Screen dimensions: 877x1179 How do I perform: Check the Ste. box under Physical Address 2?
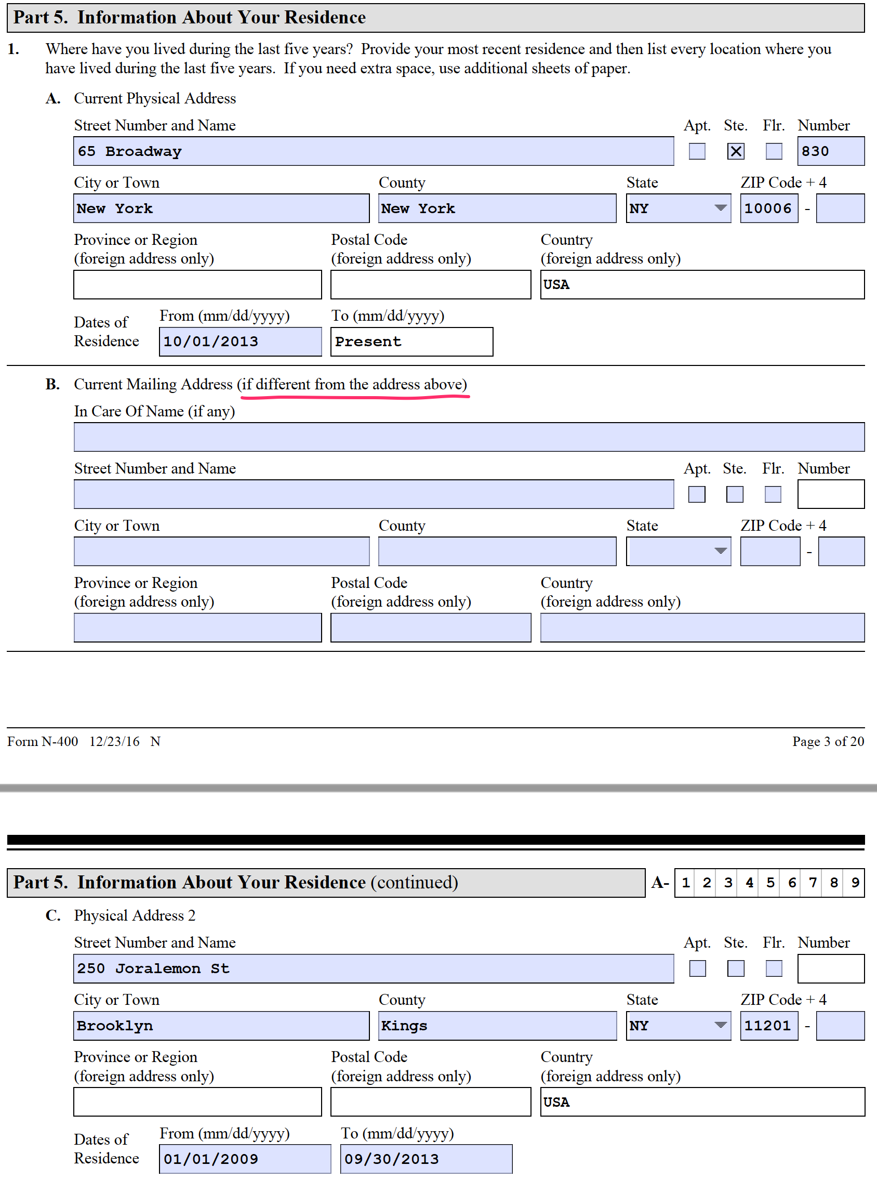[x=735, y=968]
